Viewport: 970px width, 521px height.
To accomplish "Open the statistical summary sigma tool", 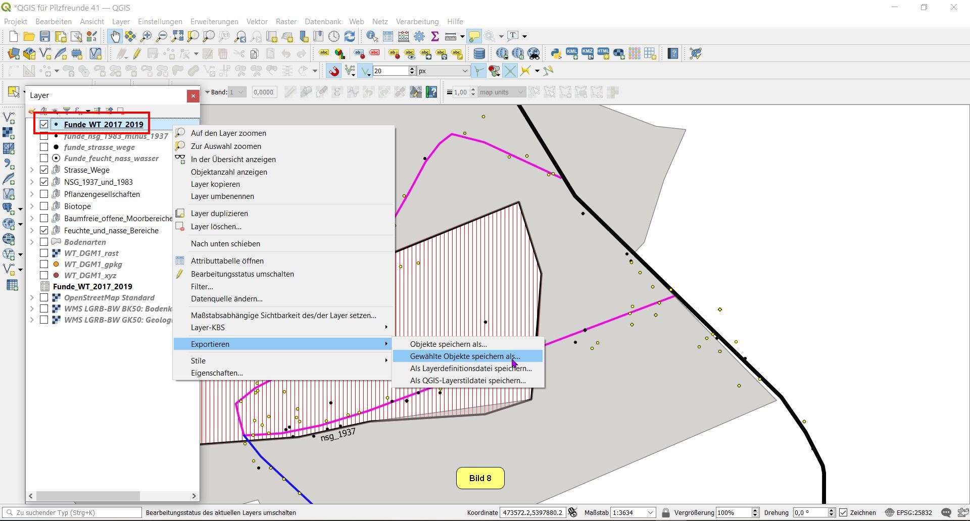I will click(434, 36).
